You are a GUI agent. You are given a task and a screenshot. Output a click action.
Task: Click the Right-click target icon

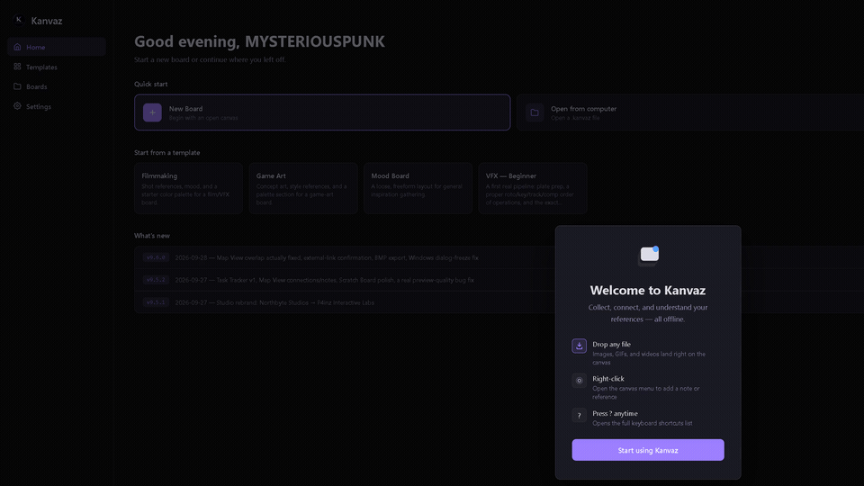(579, 380)
